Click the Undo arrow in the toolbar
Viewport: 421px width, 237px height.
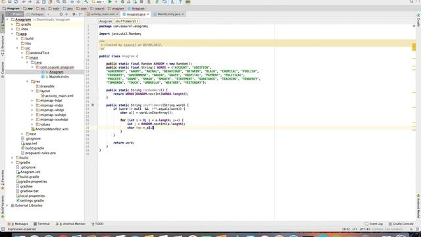click(24, 1)
